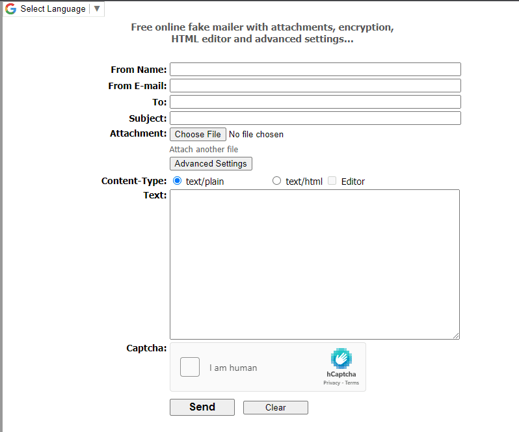The width and height of the screenshot is (519, 432).
Task: Open the hCaptcha Privacy link
Action: point(331,383)
